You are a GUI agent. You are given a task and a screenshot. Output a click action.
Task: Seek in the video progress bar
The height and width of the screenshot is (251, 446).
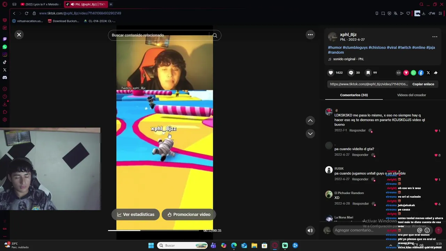(x=153, y=230)
